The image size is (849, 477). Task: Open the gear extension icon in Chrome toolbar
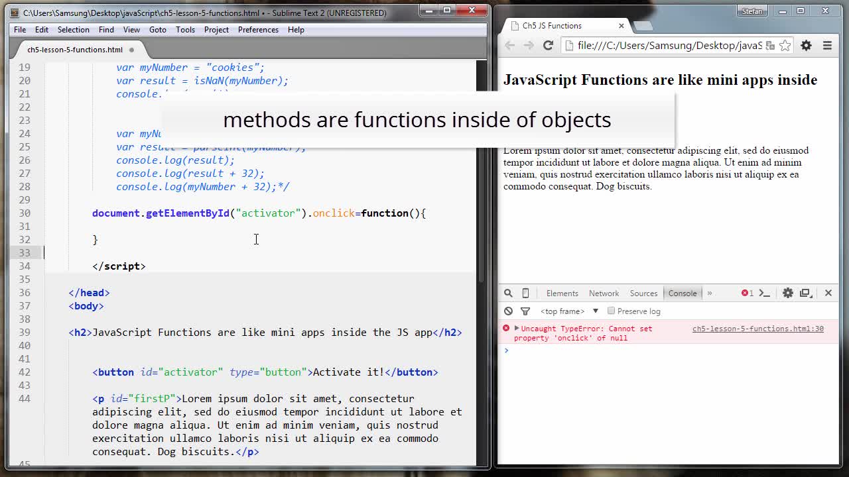(806, 45)
